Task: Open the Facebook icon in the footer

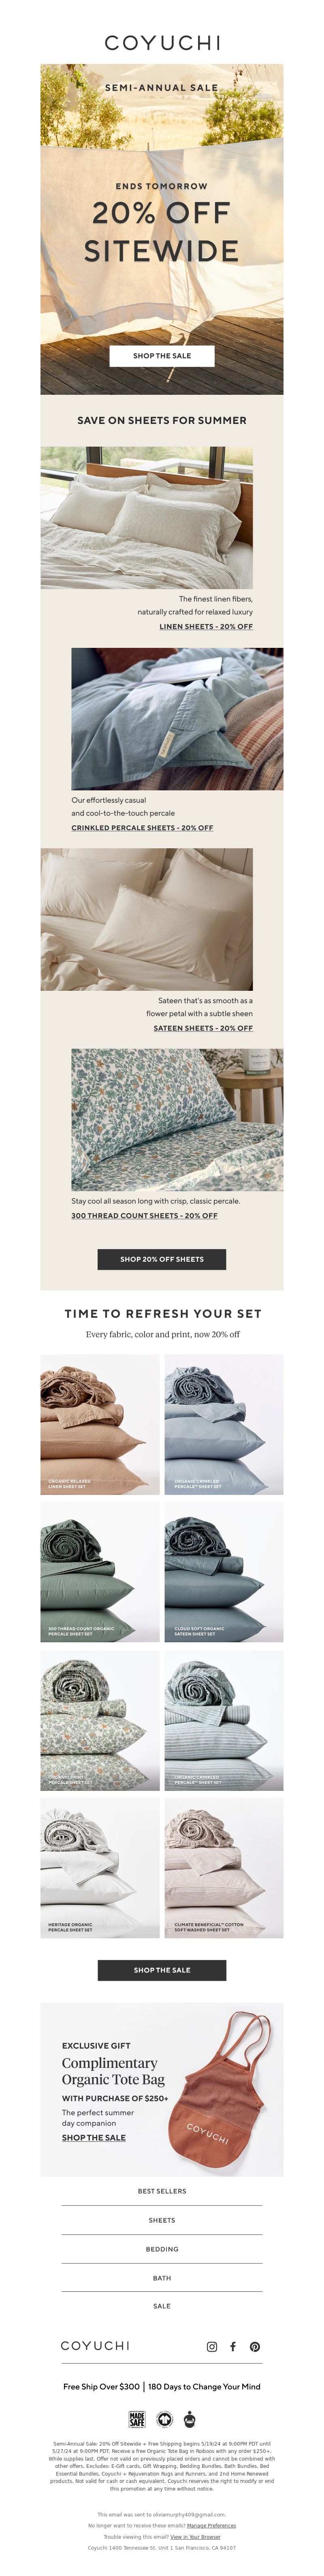Action: coord(233,2346)
